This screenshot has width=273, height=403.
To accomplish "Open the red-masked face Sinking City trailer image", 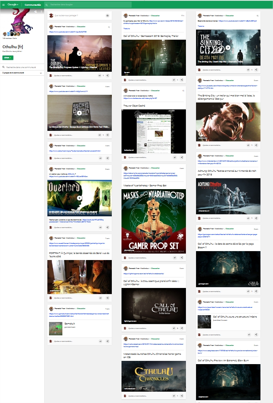I will pyautogui.click(x=228, y=122).
